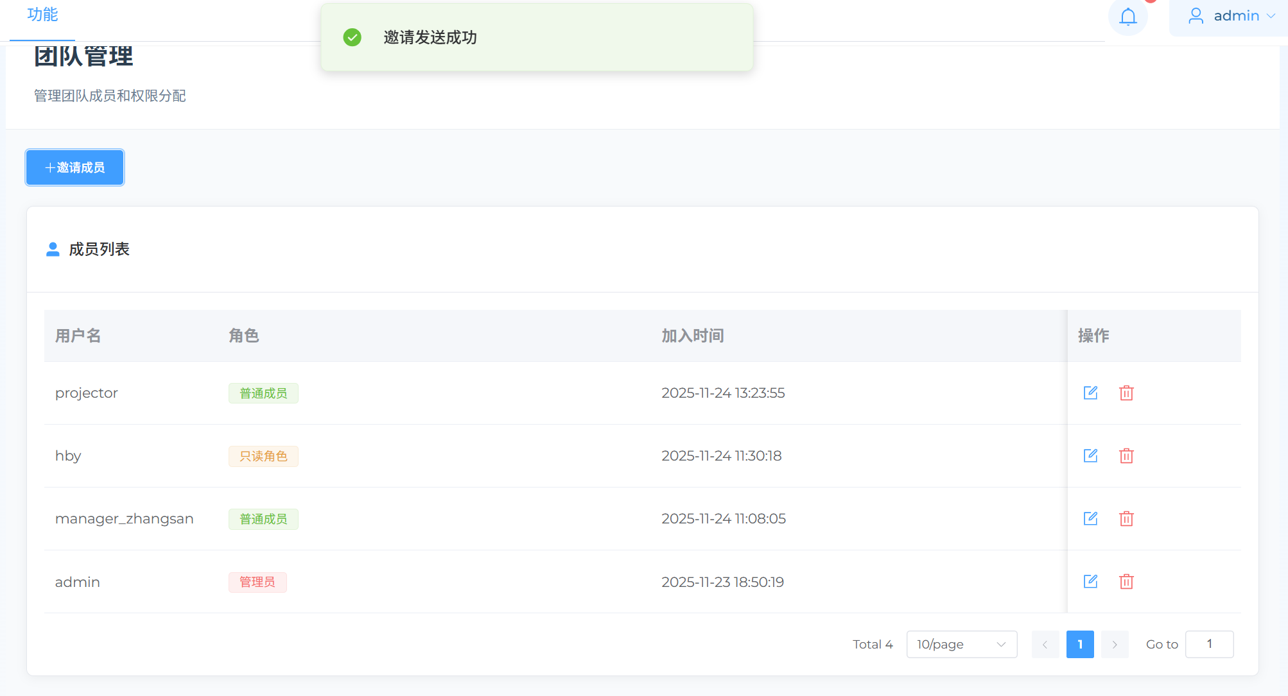The image size is (1288, 696).
Task: Click the 普通成员 tag for projector
Action: [x=263, y=393]
